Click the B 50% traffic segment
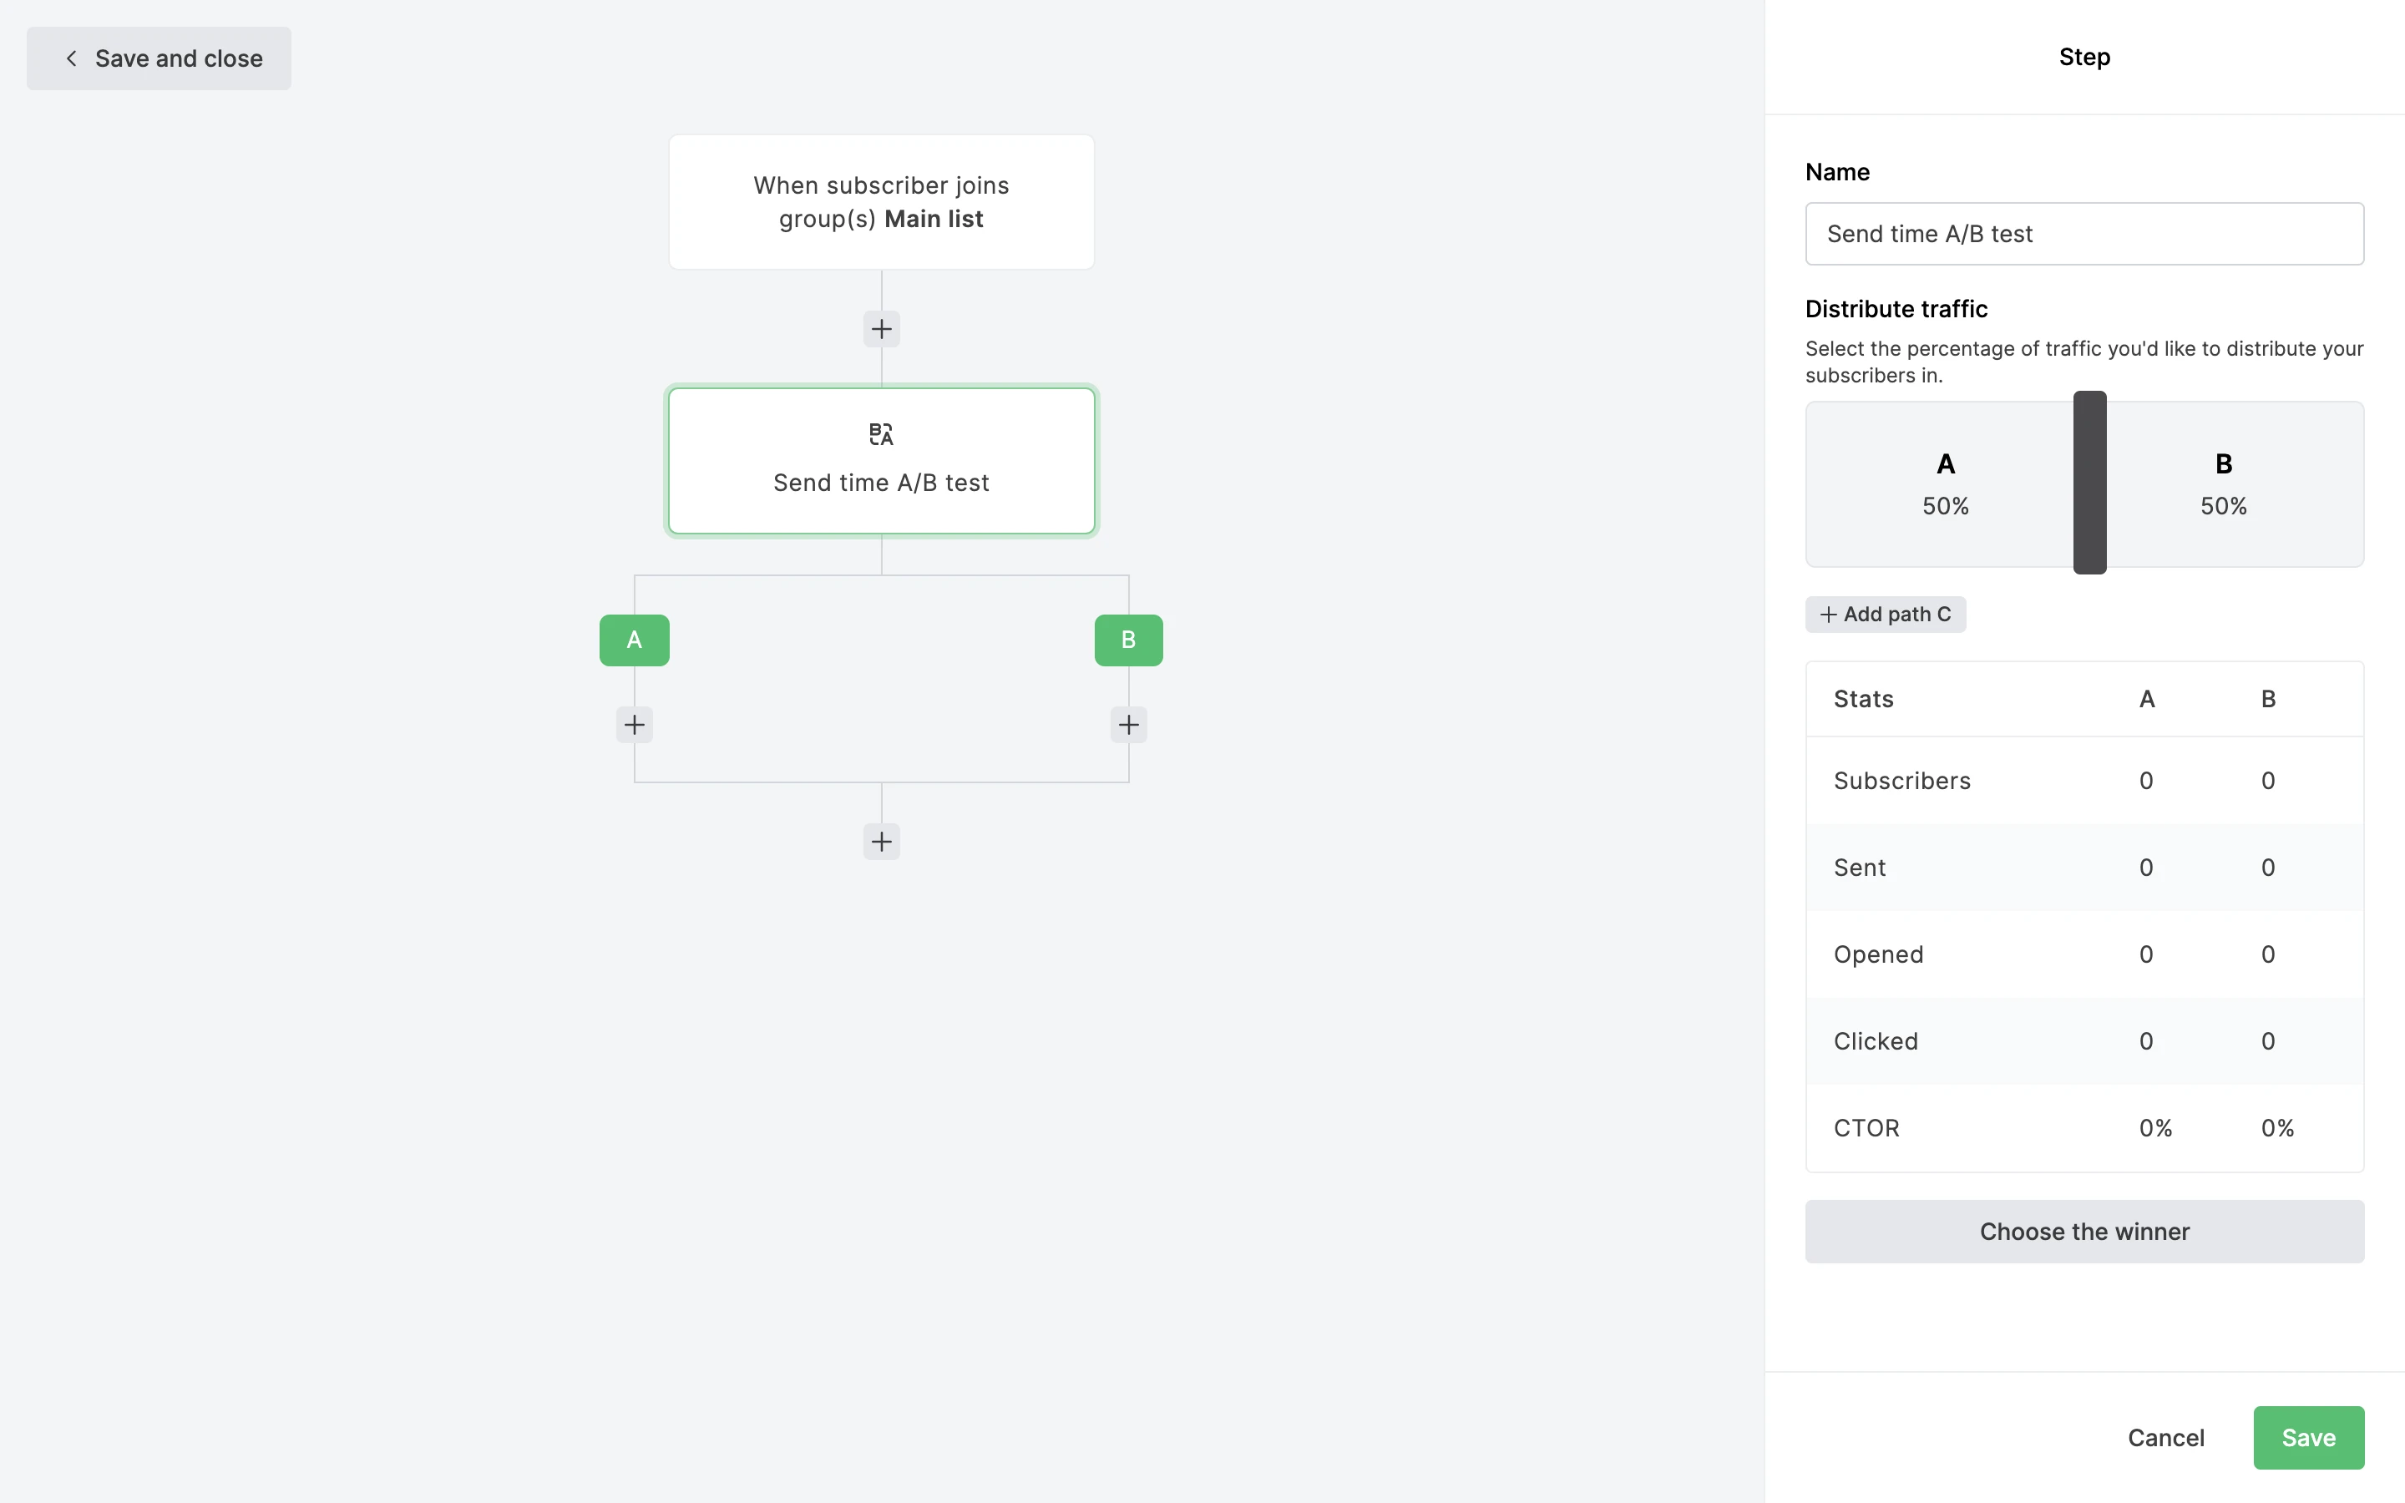 2223,485
